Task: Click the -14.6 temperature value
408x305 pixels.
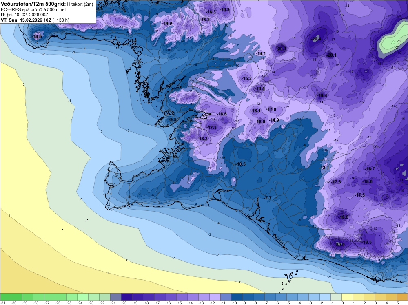Action: coord(37,36)
